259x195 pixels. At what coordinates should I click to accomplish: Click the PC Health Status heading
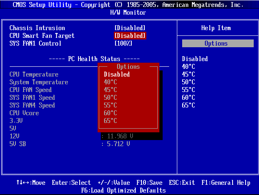click(94, 59)
